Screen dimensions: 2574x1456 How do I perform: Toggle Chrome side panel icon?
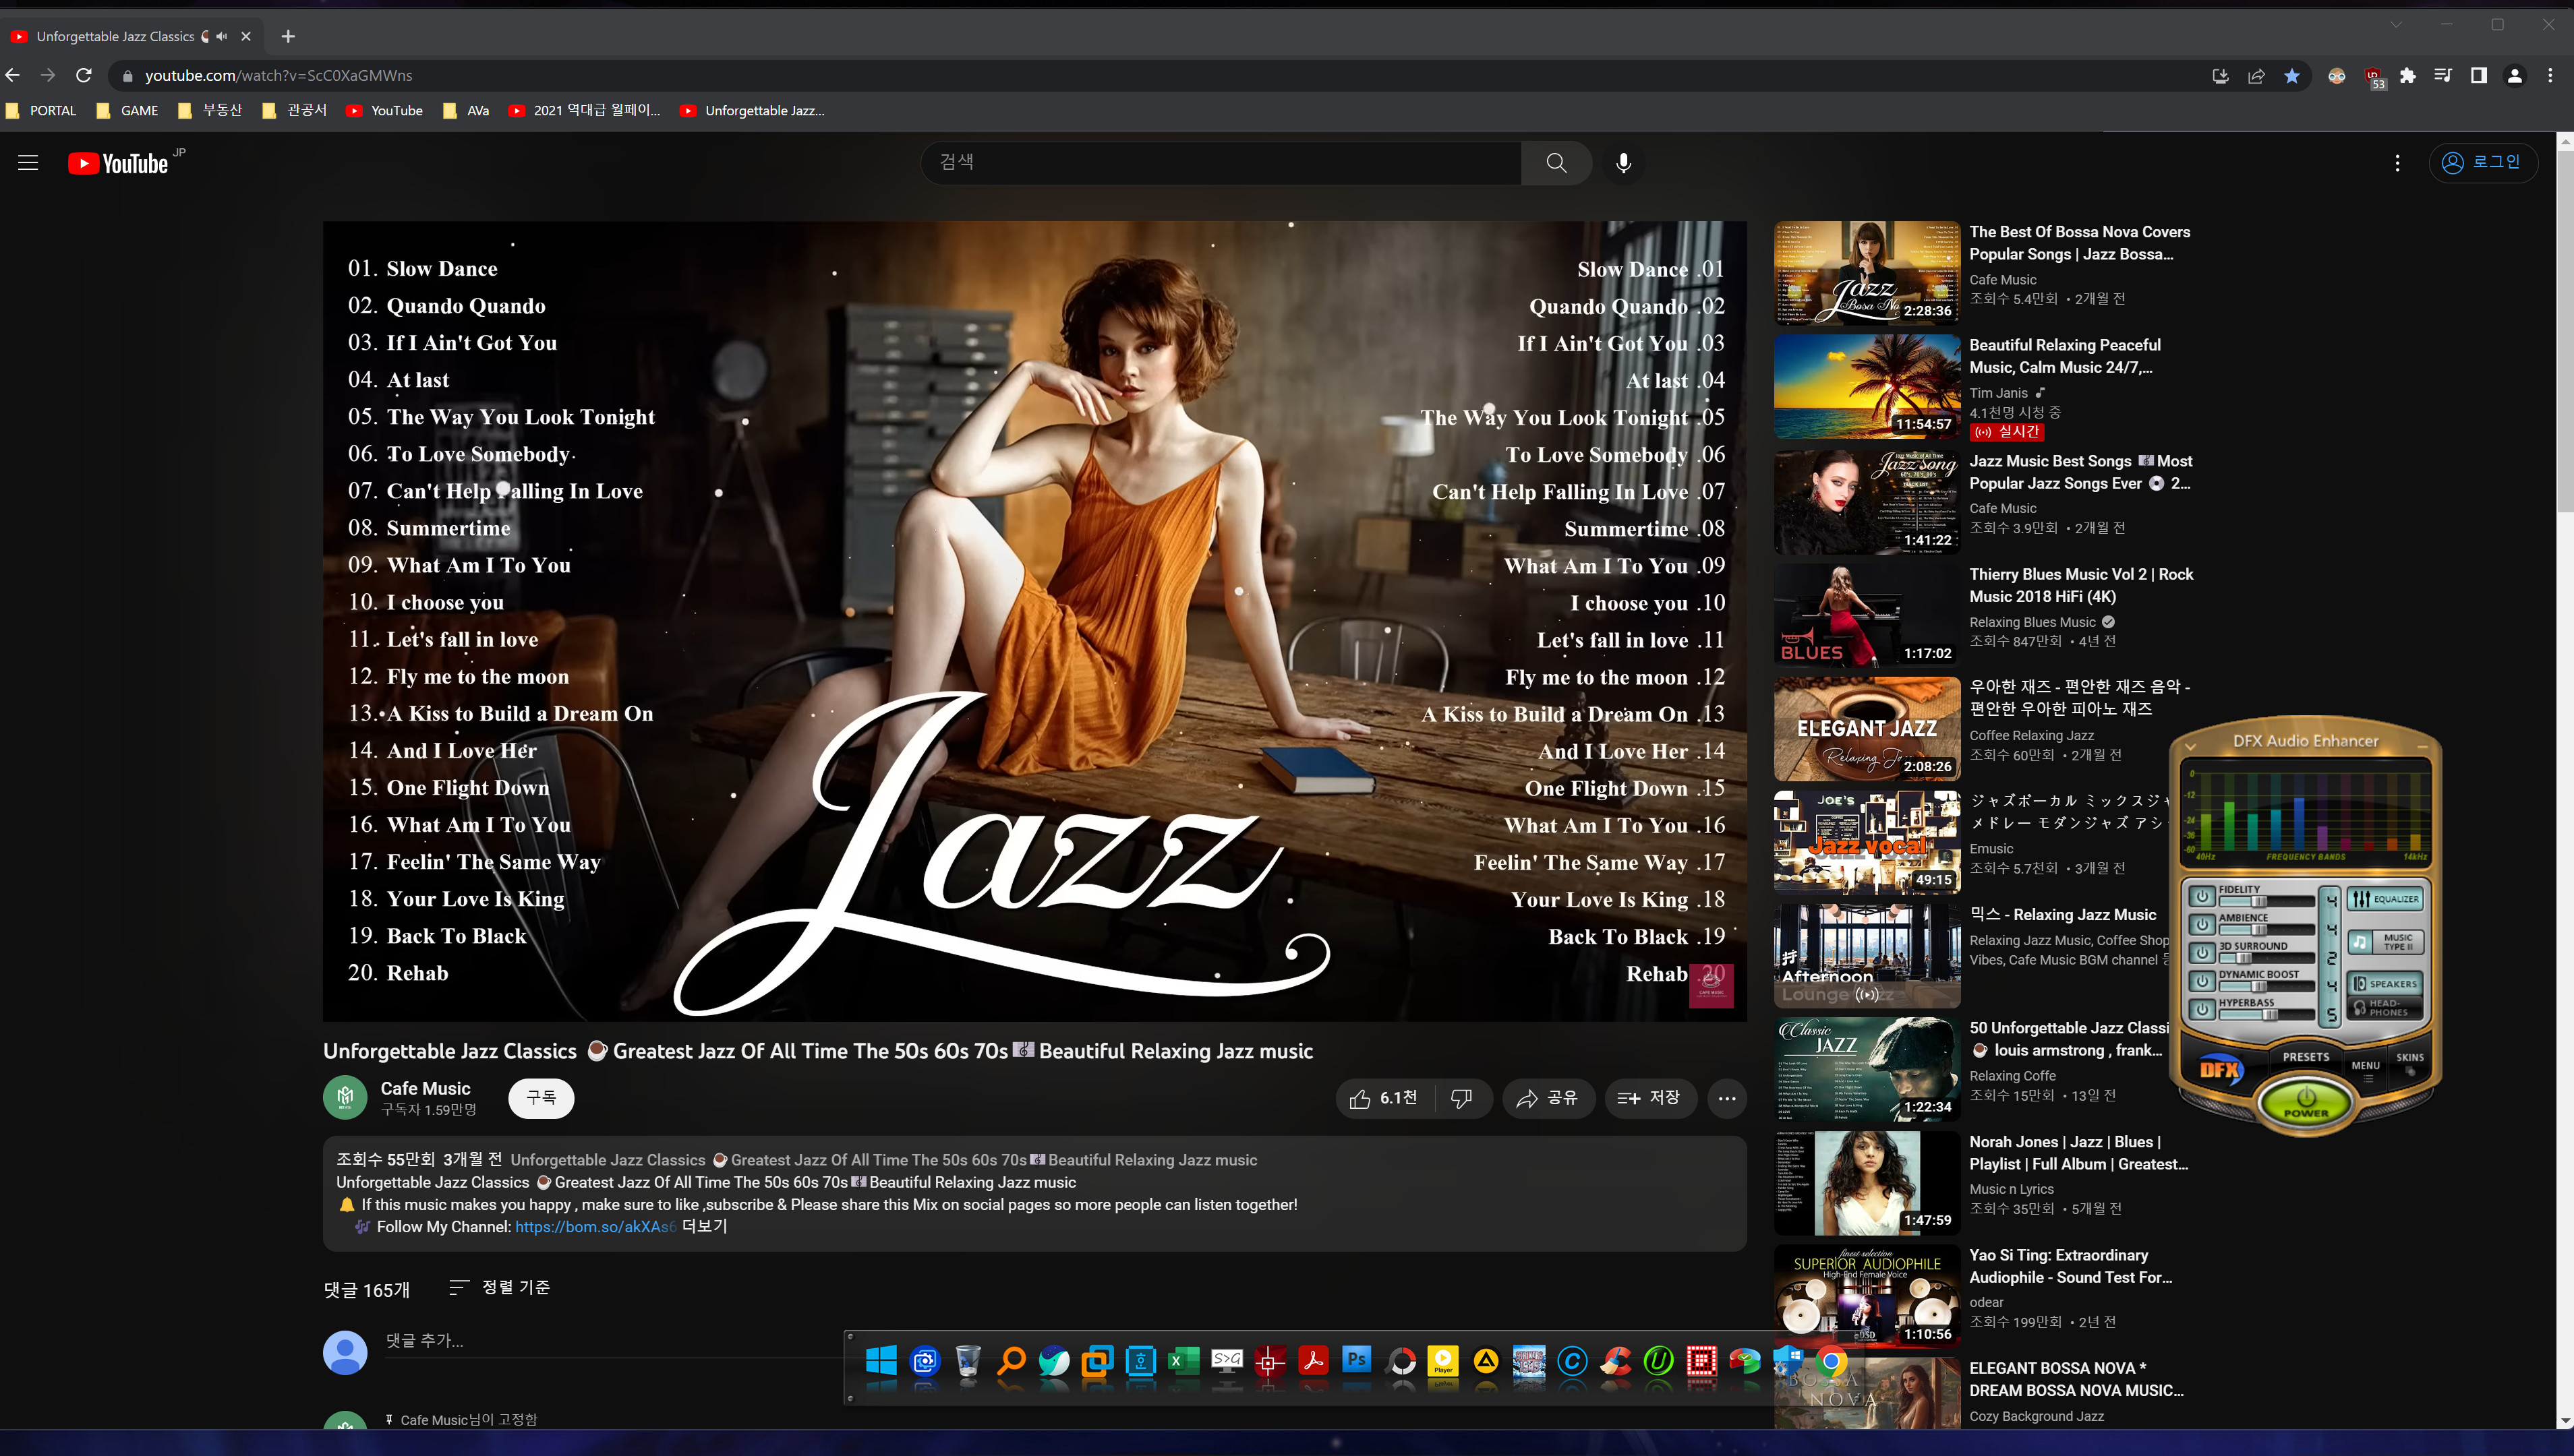point(2479,76)
